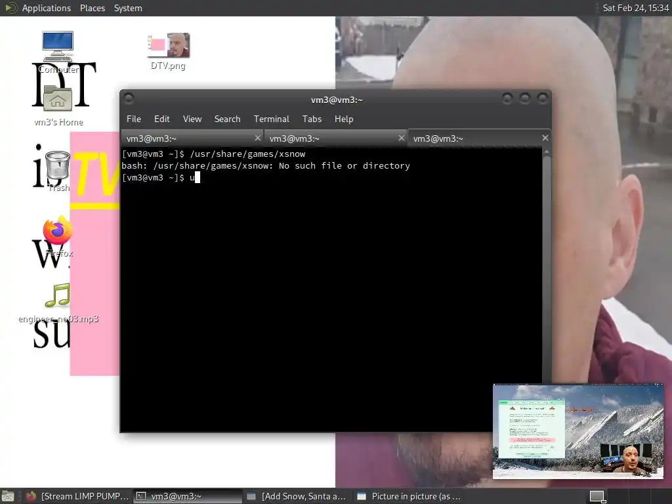Select the Trash desktop icon

click(58, 171)
